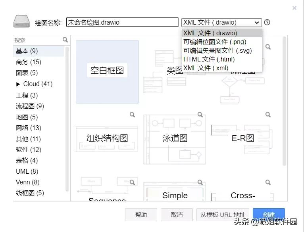The width and height of the screenshot is (304, 232).
Task: Close the dialog with X icon
Action: 294,8
